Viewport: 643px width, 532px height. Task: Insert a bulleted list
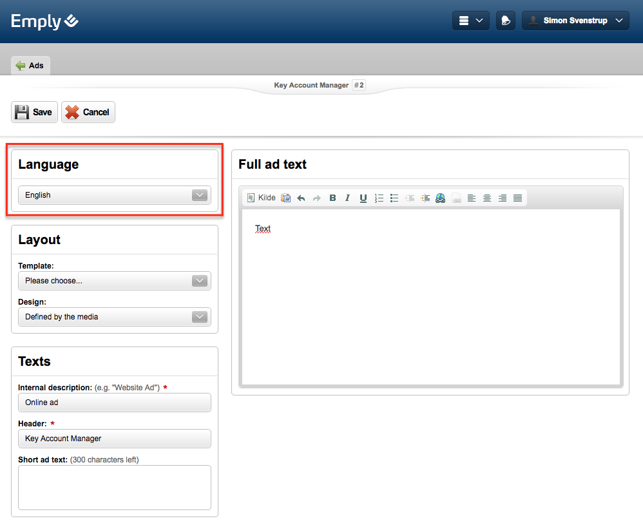(x=394, y=198)
